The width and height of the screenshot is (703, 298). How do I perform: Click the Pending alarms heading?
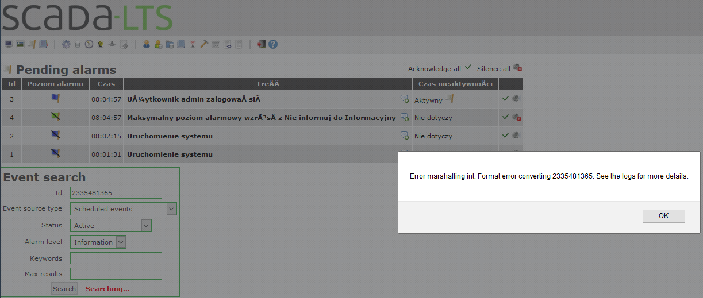click(x=66, y=70)
